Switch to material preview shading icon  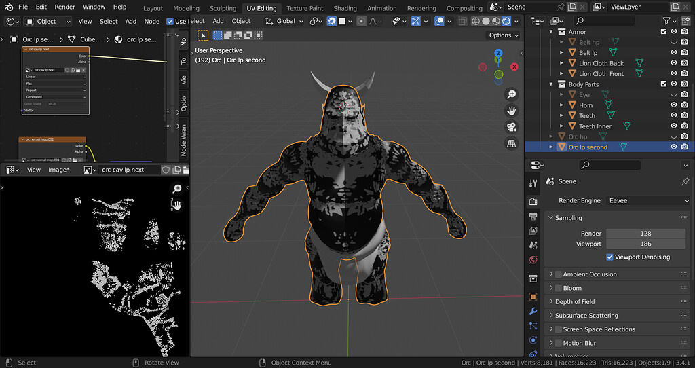pyautogui.click(x=496, y=21)
